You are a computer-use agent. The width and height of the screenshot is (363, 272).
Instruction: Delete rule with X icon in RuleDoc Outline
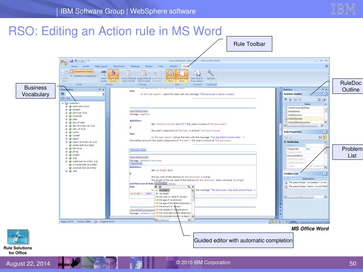pyautogui.click(x=286, y=100)
